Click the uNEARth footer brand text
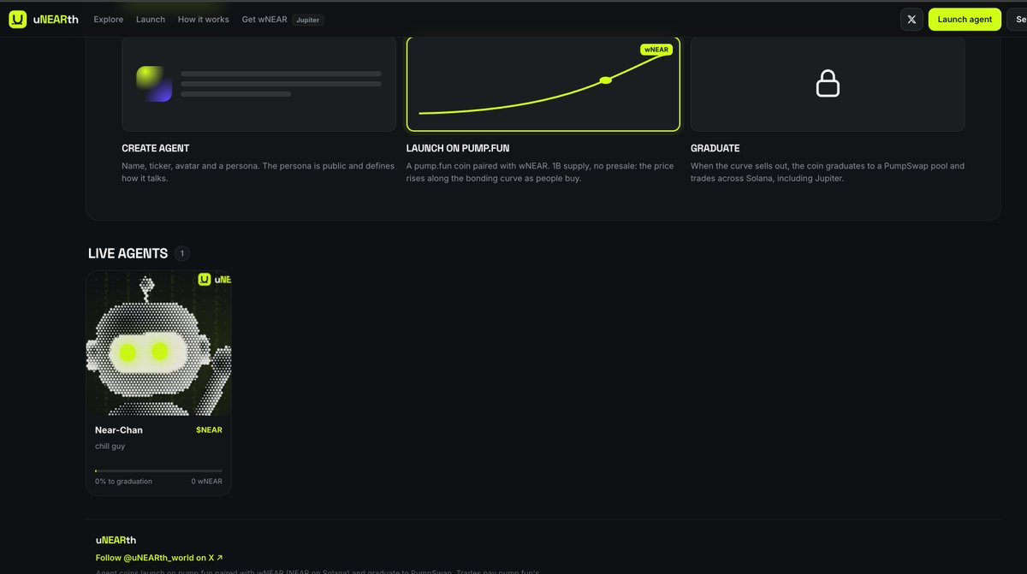The image size is (1027, 574). point(116,540)
